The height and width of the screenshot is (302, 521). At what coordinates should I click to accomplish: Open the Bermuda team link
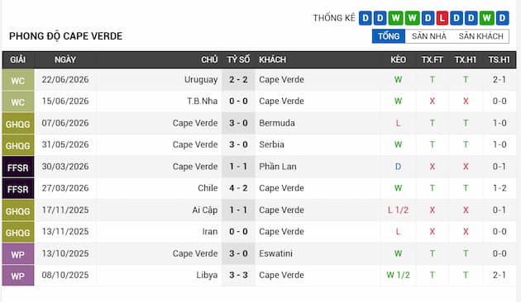277,123
